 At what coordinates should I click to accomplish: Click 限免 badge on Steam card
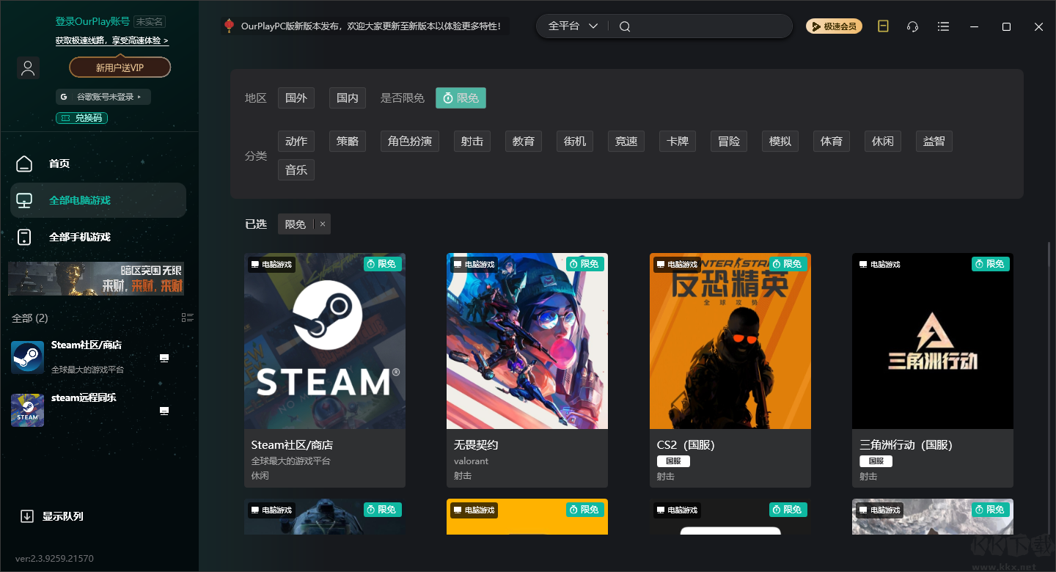[x=382, y=264]
